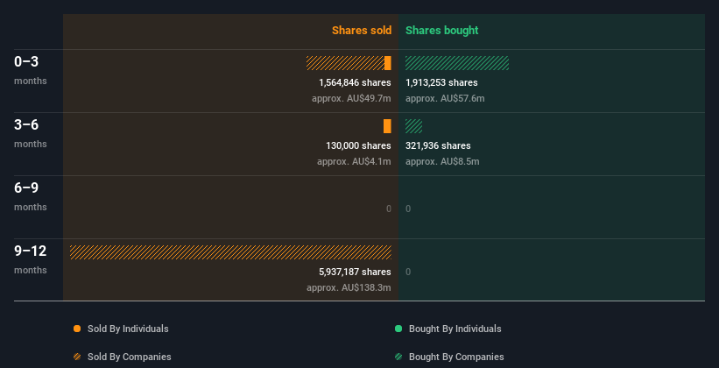Click the green Bought By Individuals legend dot
Image resolution: width=719 pixels, height=368 pixels.
[x=398, y=329]
